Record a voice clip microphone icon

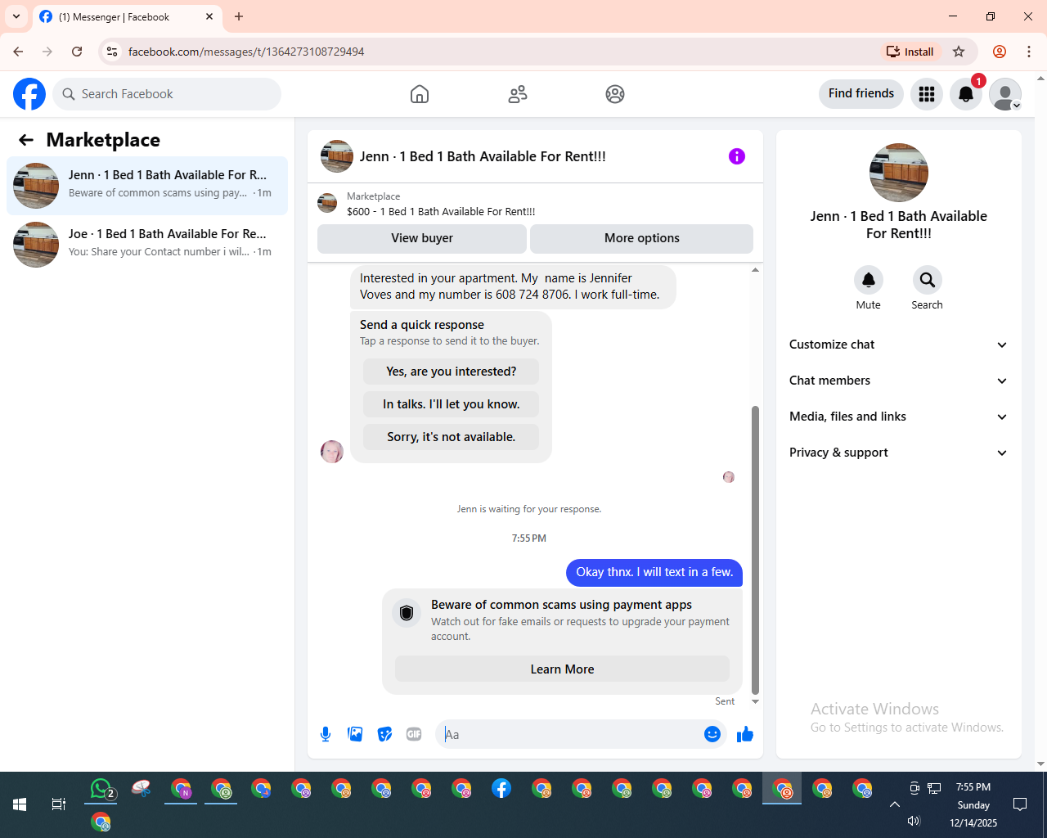coord(326,734)
